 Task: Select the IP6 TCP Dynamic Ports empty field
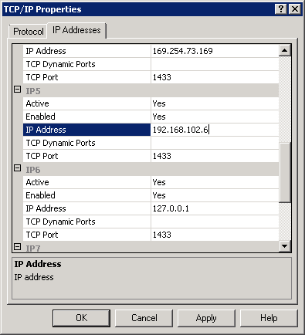[215, 222]
